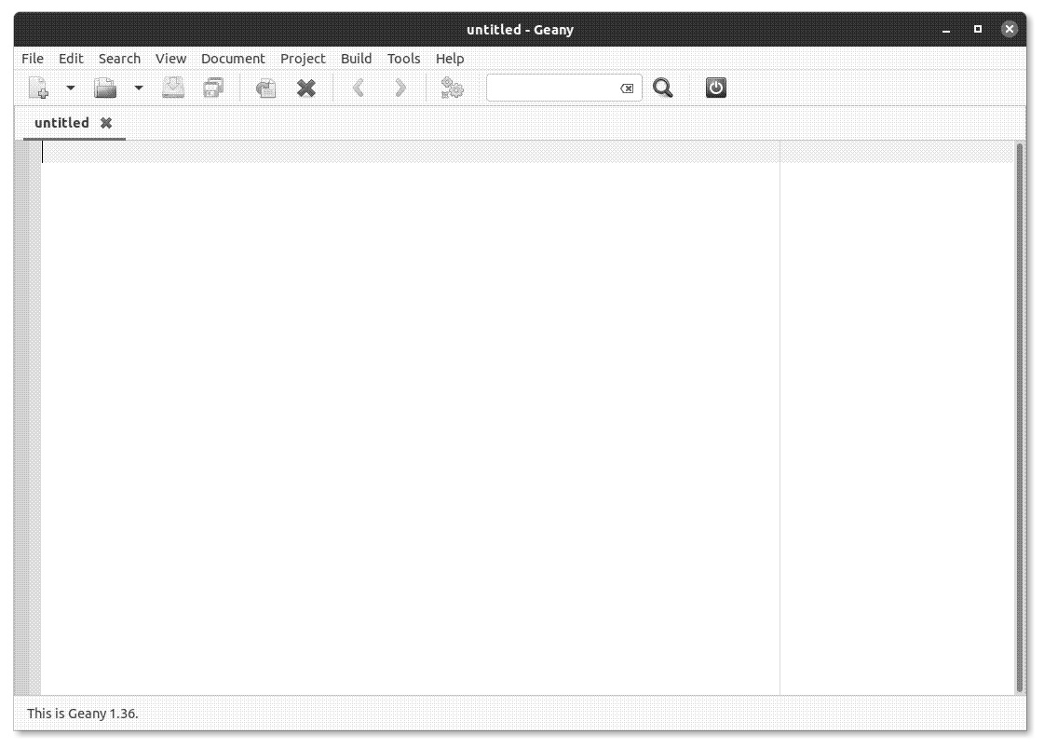Close the Geany window

pos(1010,29)
